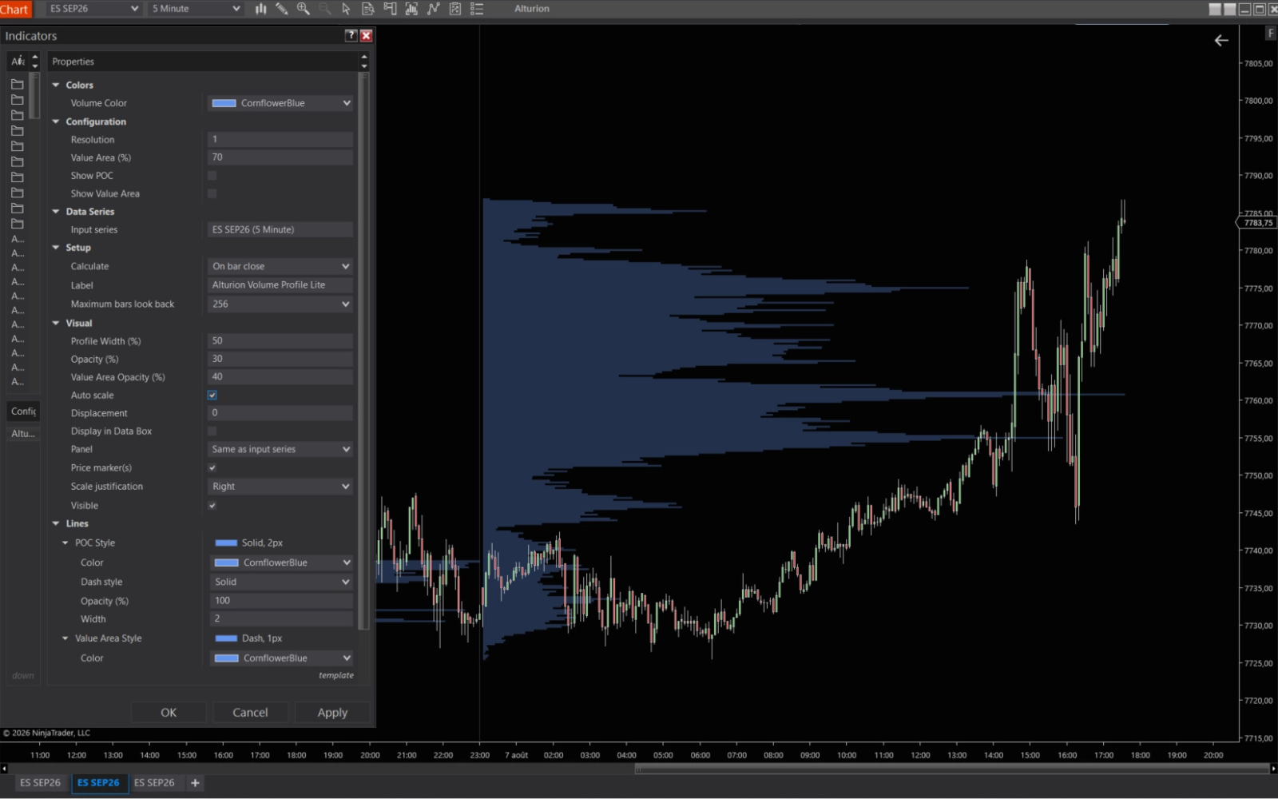
Task: Open the chart trader icon
Action: point(390,9)
